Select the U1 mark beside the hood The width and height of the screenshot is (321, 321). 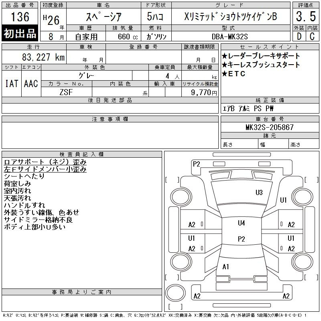click(283, 200)
